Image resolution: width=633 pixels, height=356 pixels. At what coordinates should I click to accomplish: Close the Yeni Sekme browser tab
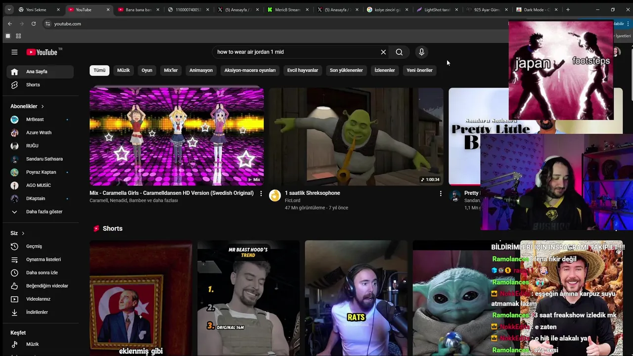coord(58,9)
